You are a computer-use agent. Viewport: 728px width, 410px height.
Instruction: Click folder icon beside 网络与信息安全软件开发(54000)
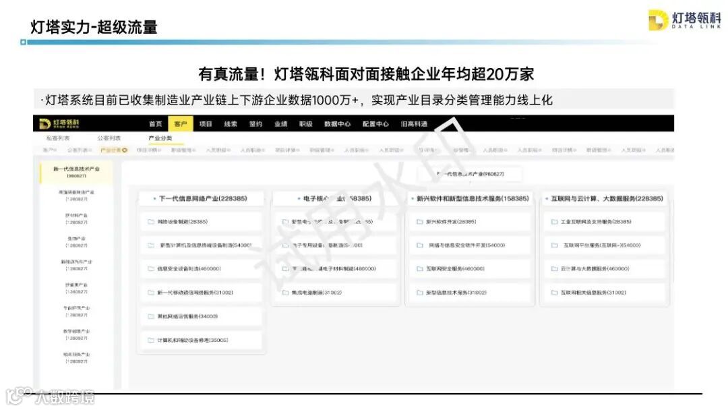coord(420,245)
